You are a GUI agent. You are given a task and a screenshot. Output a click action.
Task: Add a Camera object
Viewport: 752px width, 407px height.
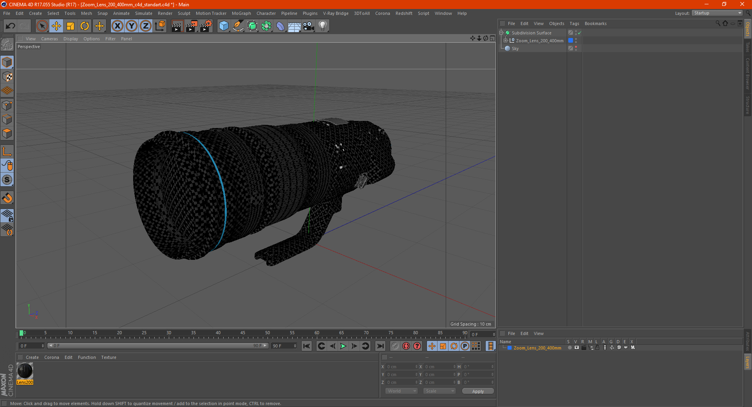click(x=309, y=26)
